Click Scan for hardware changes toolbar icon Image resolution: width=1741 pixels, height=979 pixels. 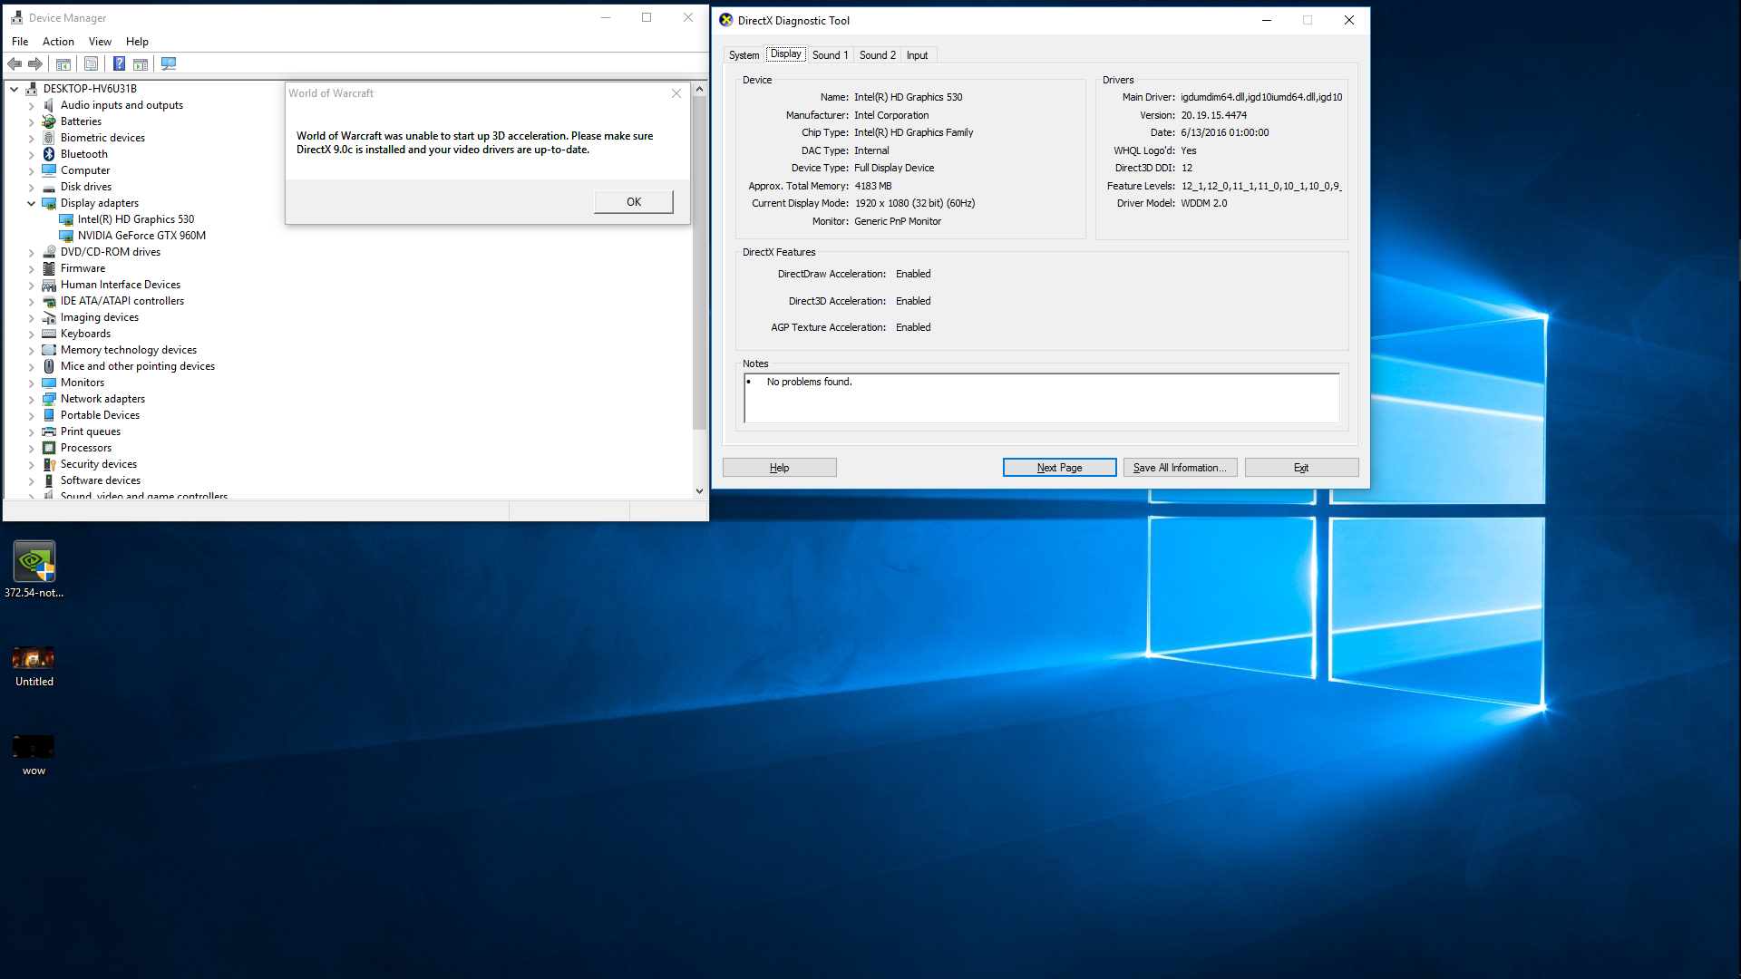169,63
